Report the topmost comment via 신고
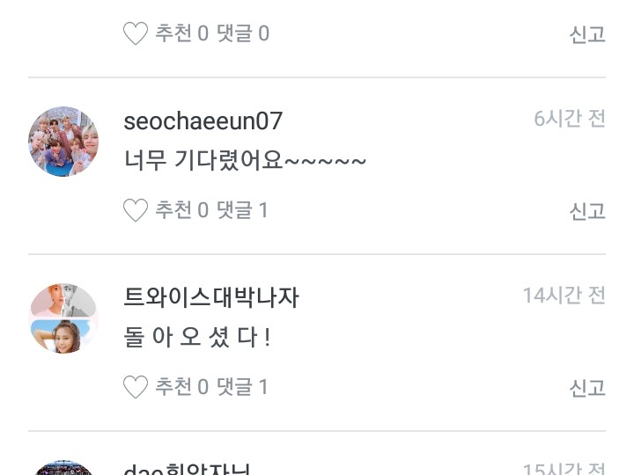The image size is (634, 475). [x=587, y=34]
